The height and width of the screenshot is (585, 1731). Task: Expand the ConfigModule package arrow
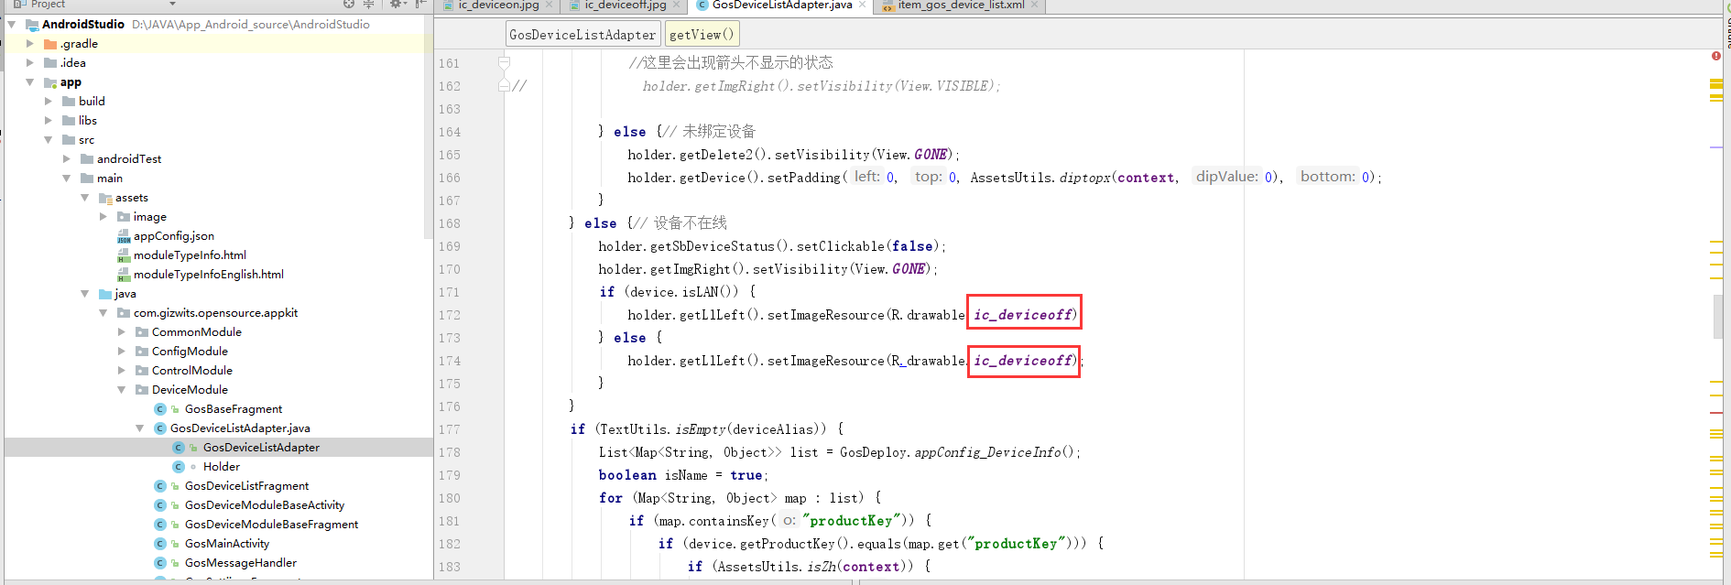(122, 352)
